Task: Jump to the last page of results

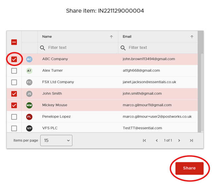Action: click(x=191, y=141)
